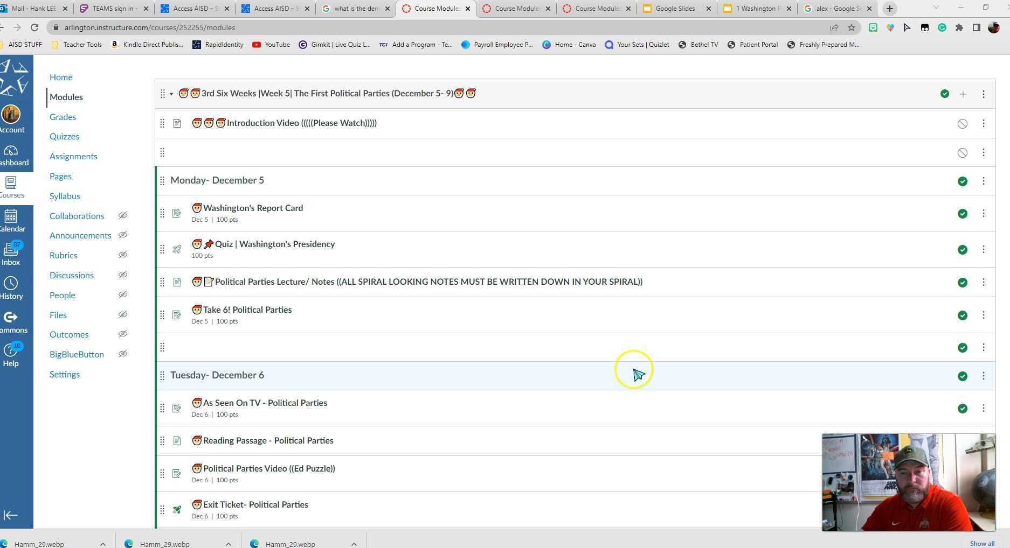The width and height of the screenshot is (1010, 548).
Task: Unpublish the Washington's Report Card item
Action: pos(962,214)
